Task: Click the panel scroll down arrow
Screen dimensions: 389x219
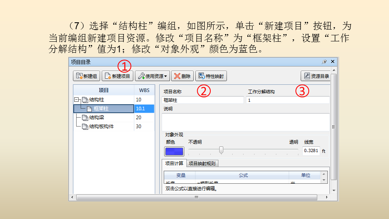Action: [334, 191]
